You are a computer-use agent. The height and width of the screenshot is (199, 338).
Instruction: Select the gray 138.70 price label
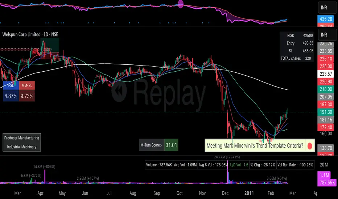click(x=326, y=148)
